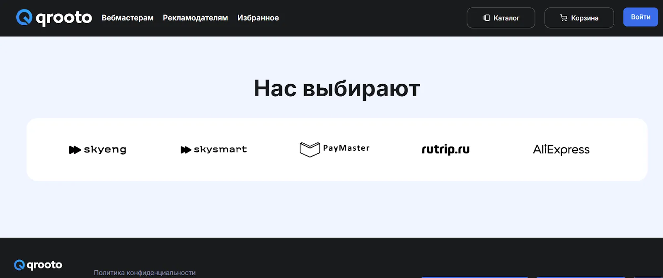The height and width of the screenshot is (278, 663).
Task: Click the qrooto logo in the footer
Action: (38, 265)
